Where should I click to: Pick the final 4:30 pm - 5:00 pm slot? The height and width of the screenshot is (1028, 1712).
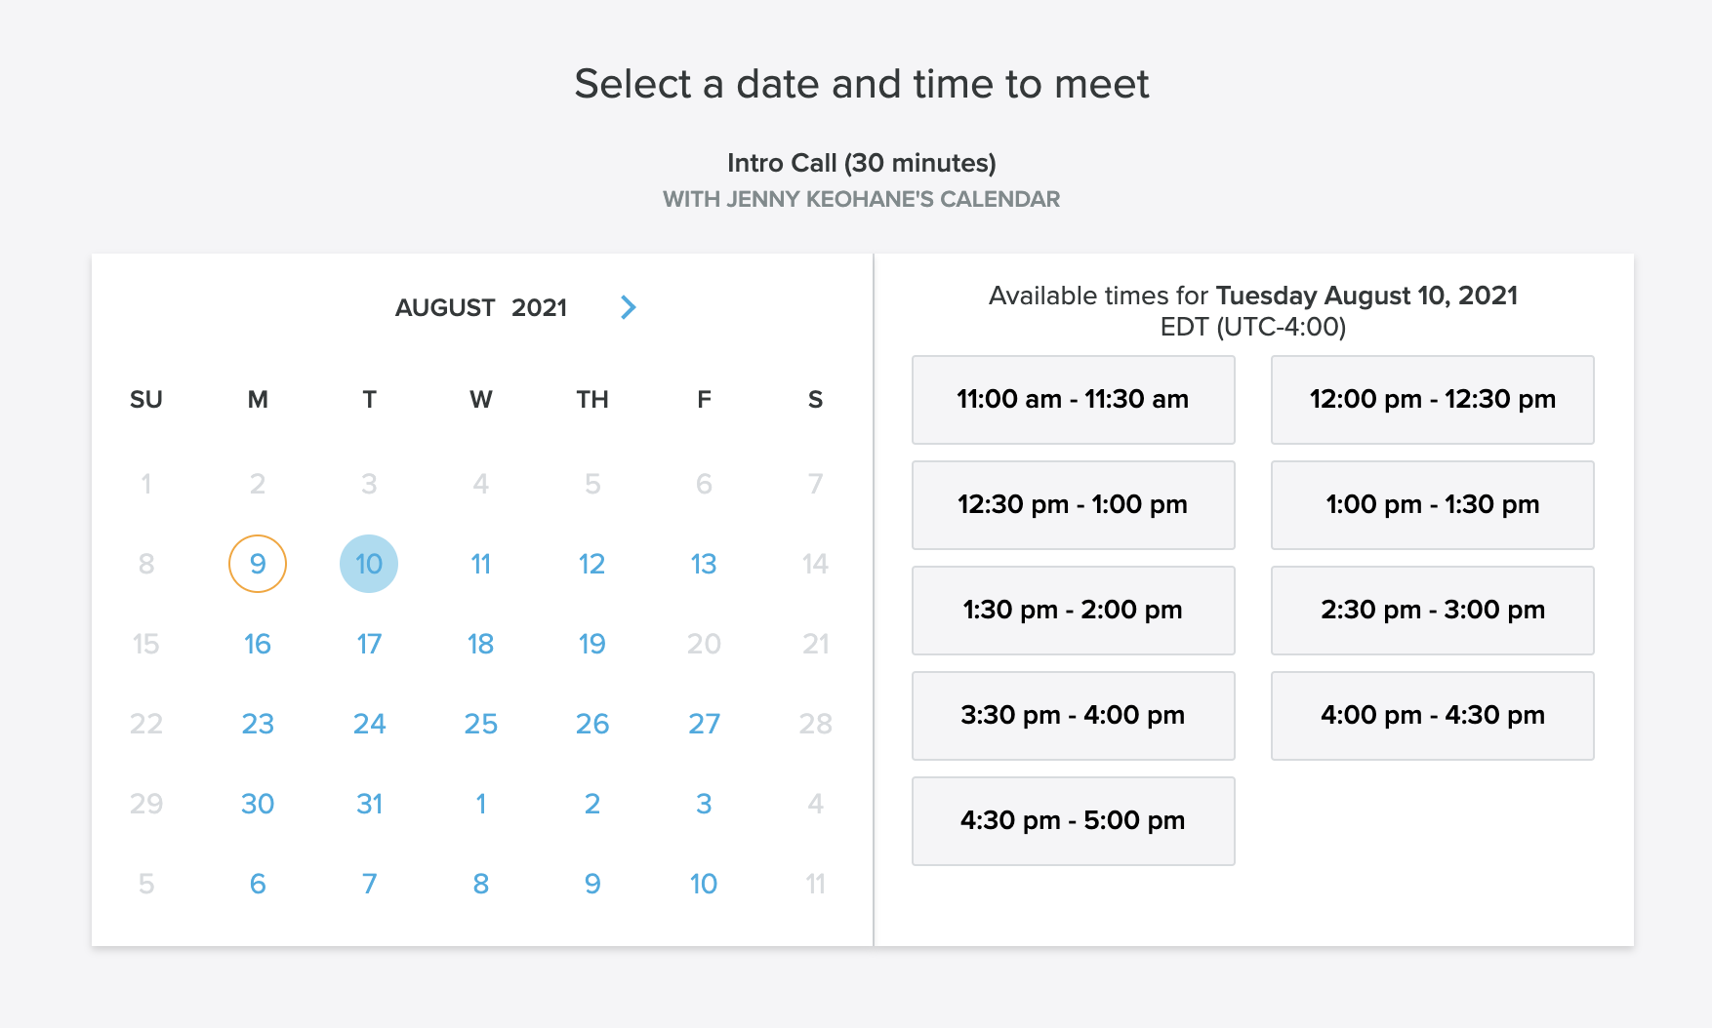click(x=1072, y=820)
